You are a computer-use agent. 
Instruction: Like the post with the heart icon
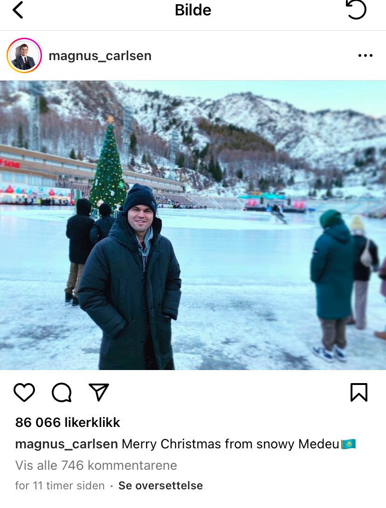point(24,392)
